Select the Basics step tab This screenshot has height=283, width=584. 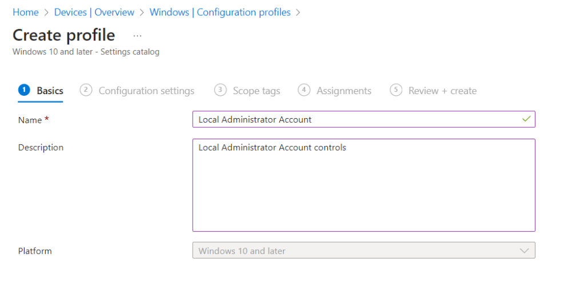(x=50, y=91)
